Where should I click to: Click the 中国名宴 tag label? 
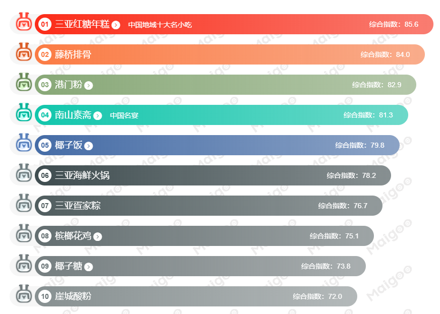pyautogui.click(x=124, y=115)
